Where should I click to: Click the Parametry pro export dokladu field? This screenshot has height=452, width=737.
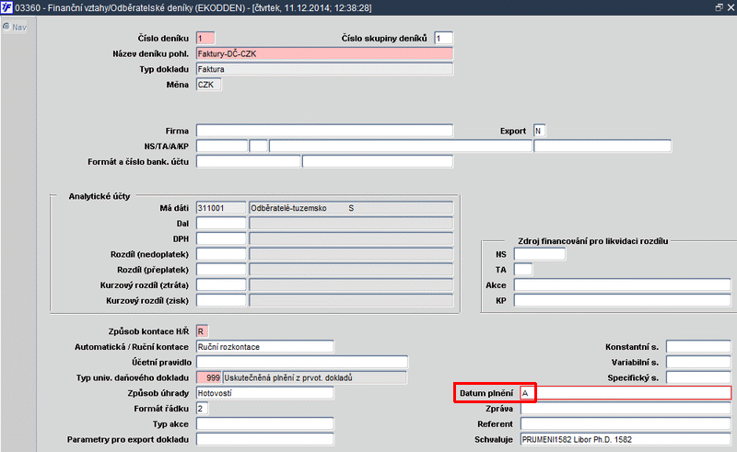click(265, 440)
